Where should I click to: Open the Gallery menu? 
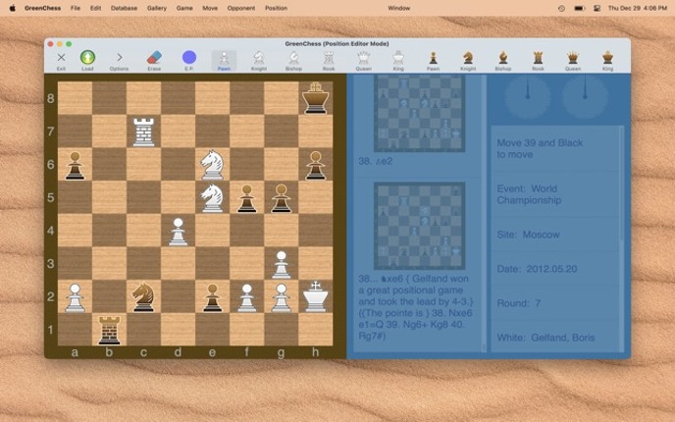[x=157, y=8]
